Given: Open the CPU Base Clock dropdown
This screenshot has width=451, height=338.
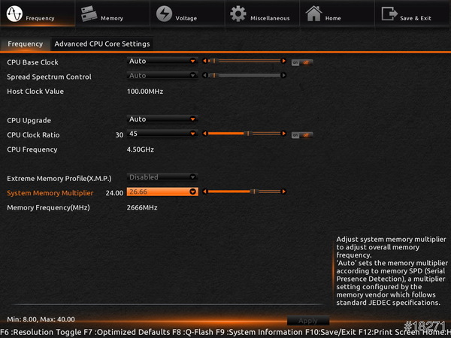Looking at the screenshot, I should point(162,61).
